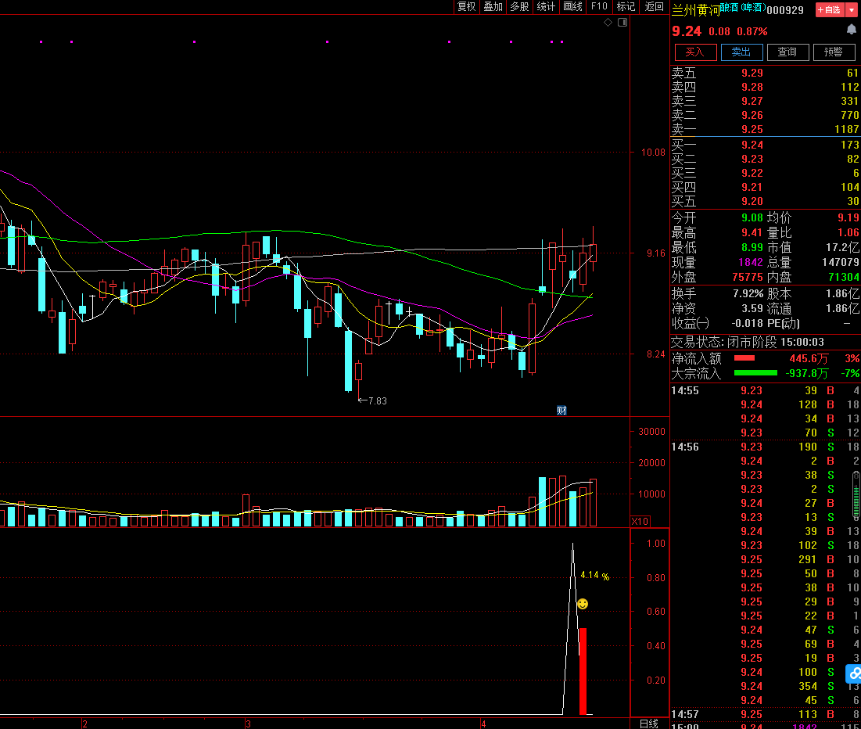Click the 查询 query button
The image size is (861, 729).
point(787,52)
